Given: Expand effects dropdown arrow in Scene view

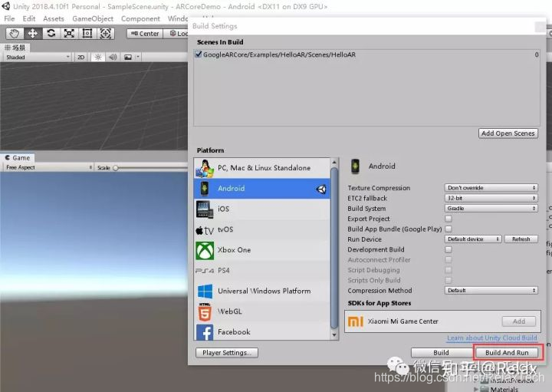Looking at the screenshot, I should tap(138, 57).
